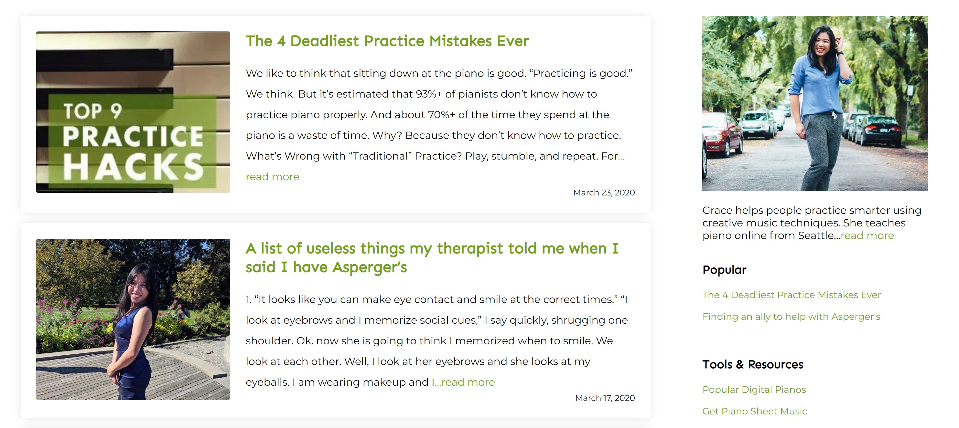Open the "A list of useless things" article title
Screen dimensions: 959x428
pos(432,257)
